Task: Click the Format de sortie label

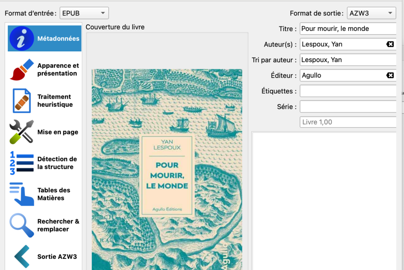Action: pos(317,13)
